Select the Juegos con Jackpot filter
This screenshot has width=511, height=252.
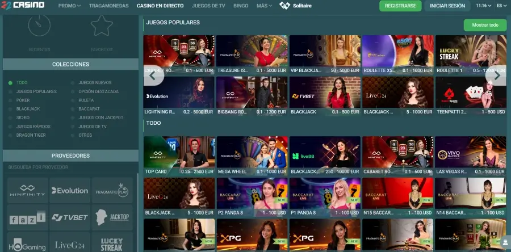100,117
